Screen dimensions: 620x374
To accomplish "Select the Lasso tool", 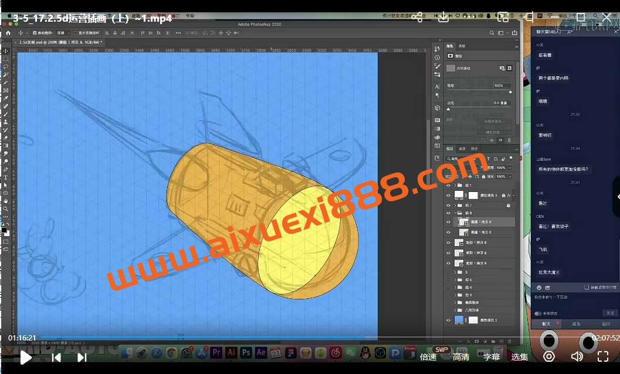I will 6,67.
